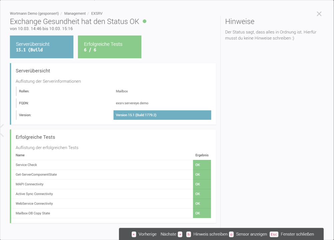Open the EXSRV breadcrumb
Image resolution: width=334 pixels, height=240 pixels.
pyautogui.click(x=97, y=13)
